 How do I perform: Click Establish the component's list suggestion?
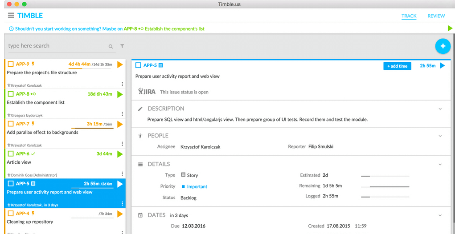(x=175, y=28)
